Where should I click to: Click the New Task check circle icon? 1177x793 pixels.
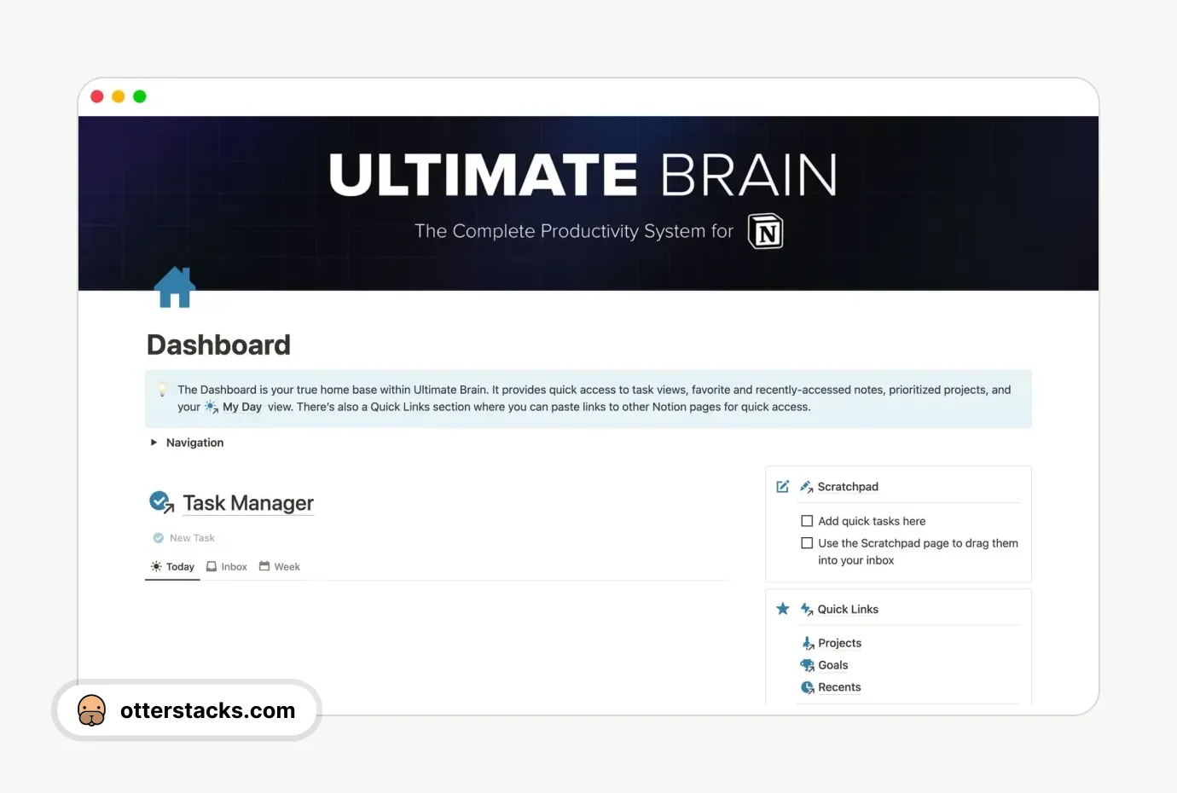point(158,538)
